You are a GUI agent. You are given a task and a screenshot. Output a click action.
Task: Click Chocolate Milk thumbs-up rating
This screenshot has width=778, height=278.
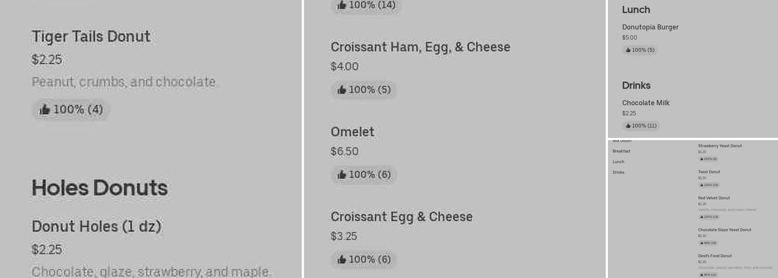641,126
